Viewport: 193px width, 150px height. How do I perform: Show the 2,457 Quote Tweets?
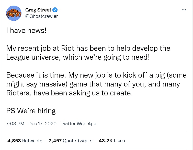pyautogui.click(x=70, y=141)
